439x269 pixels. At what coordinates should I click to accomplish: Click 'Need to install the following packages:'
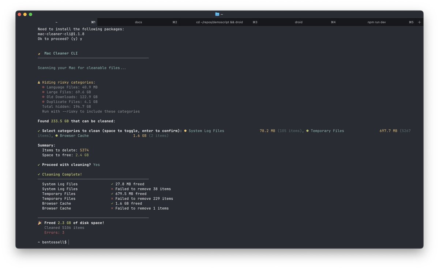point(81,29)
